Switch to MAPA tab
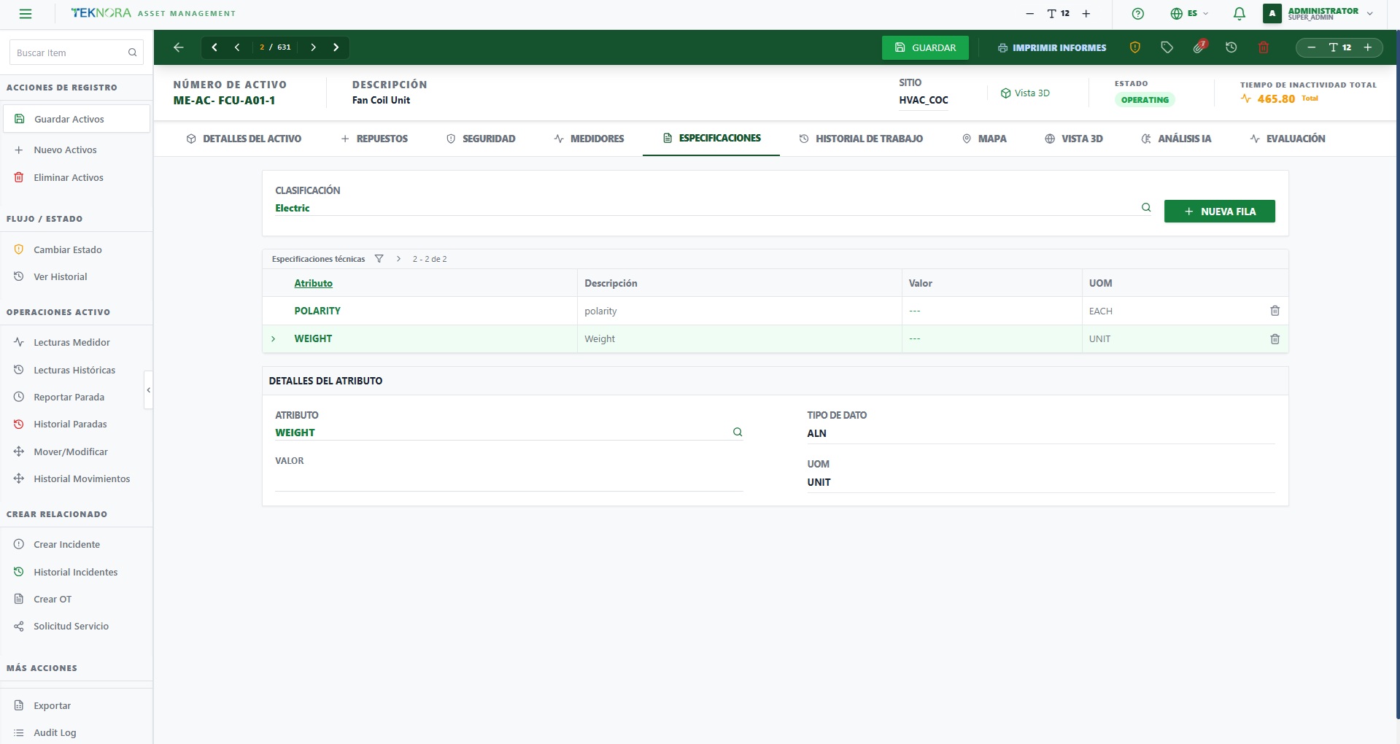Viewport: 1400px width, 744px height. coord(984,139)
